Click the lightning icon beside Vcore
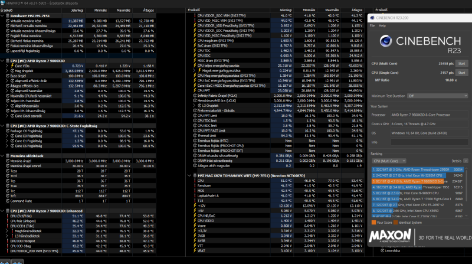Viewport: 472px width, 264px height. pos(195,226)
